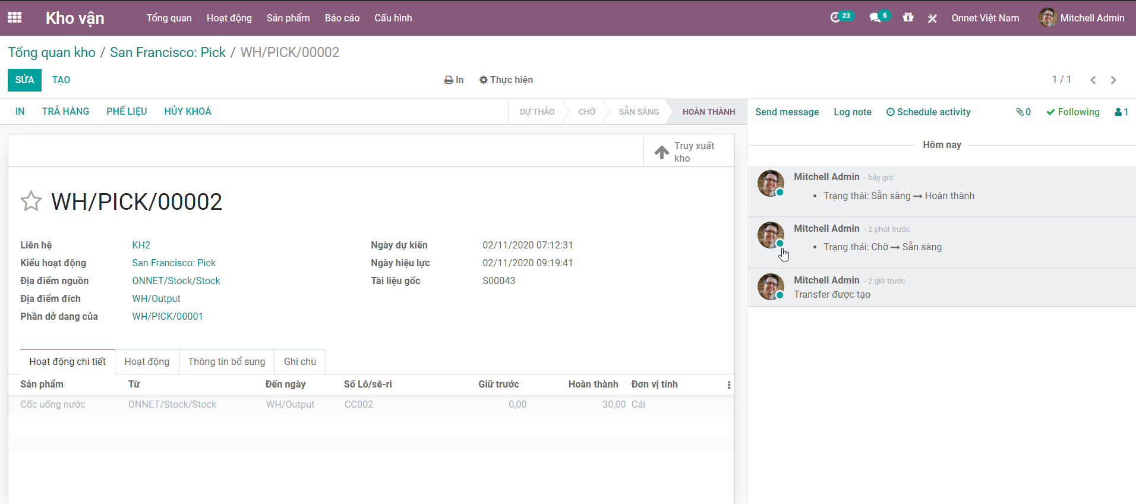Open the In print dropdown
The height and width of the screenshot is (504, 1136).
[x=454, y=80]
